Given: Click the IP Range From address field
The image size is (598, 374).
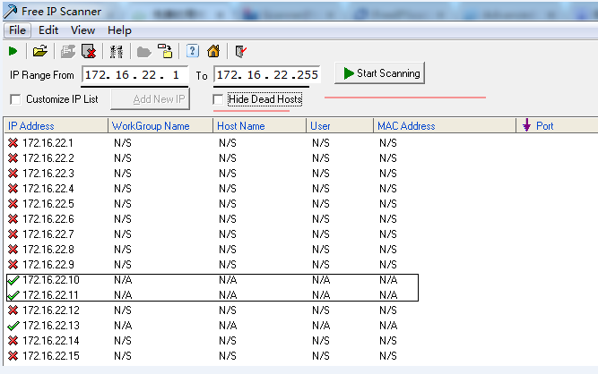Looking at the screenshot, I should pyautogui.click(x=135, y=75).
